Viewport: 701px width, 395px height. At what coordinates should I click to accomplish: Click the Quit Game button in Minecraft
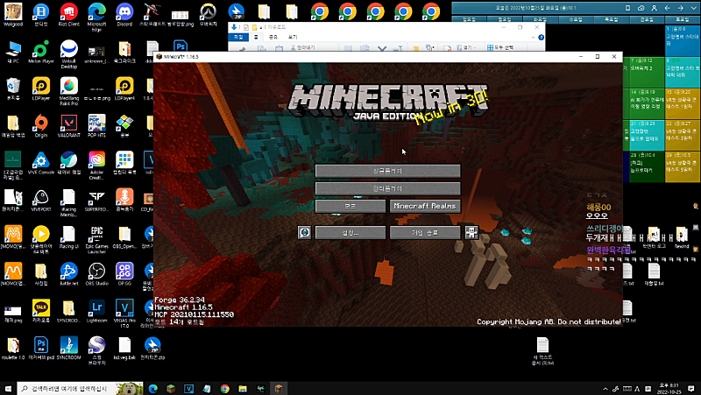[x=425, y=232]
